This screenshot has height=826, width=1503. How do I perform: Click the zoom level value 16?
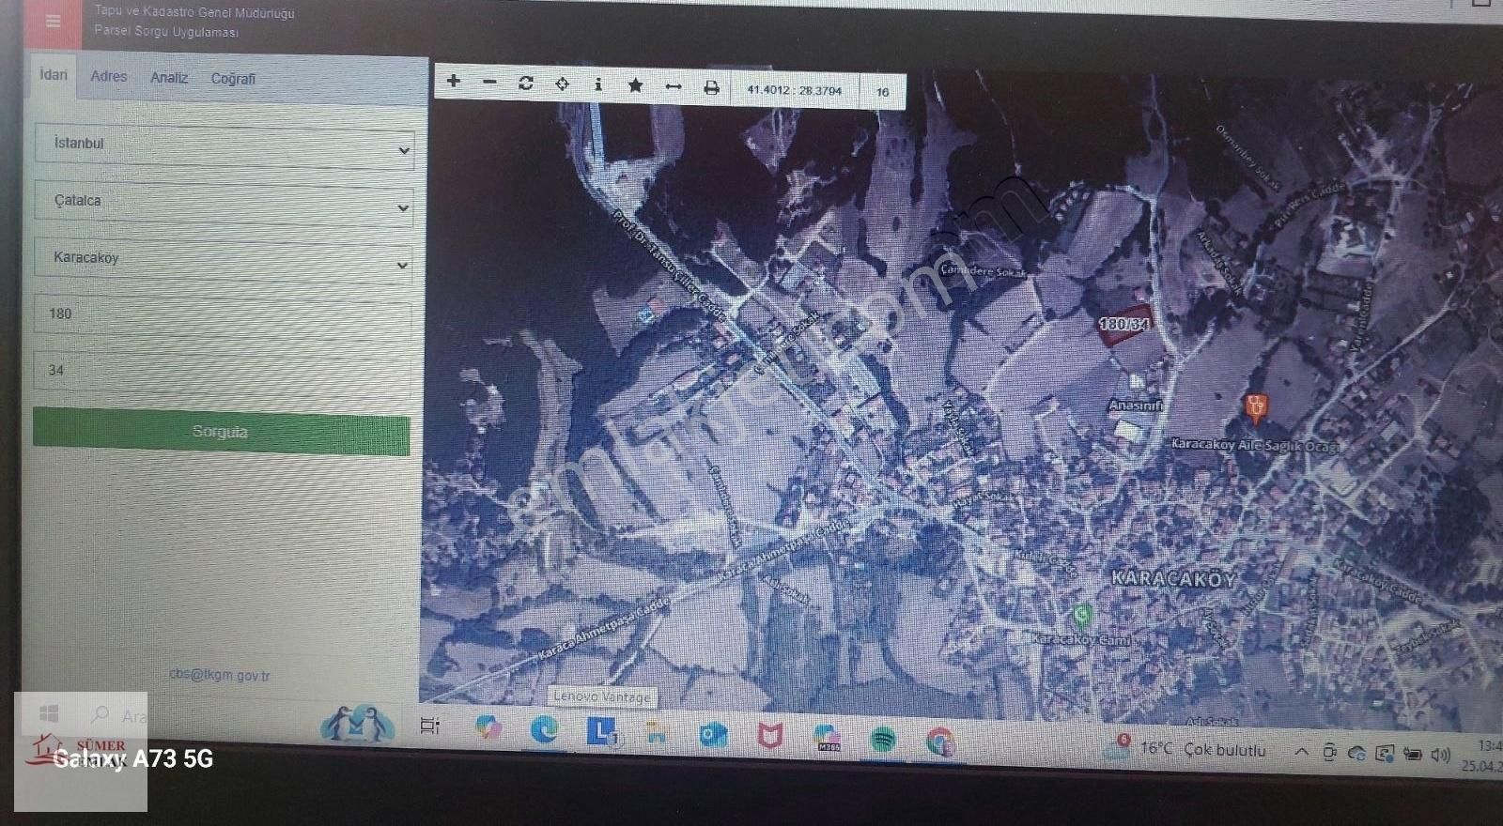pyautogui.click(x=882, y=92)
